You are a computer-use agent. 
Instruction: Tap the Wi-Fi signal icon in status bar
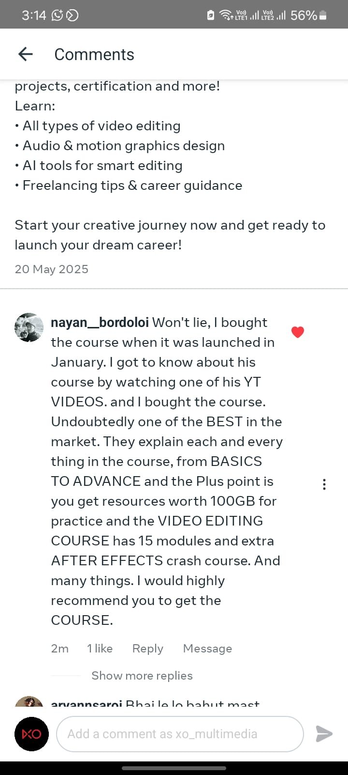(226, 15)
